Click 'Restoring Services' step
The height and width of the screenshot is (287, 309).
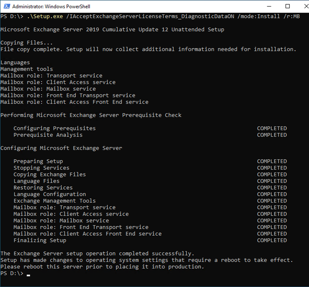point(43,187)
